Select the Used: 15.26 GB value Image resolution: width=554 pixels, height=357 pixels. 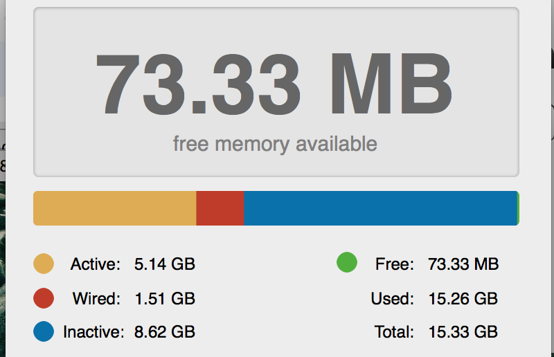click(x=463, y=298)
